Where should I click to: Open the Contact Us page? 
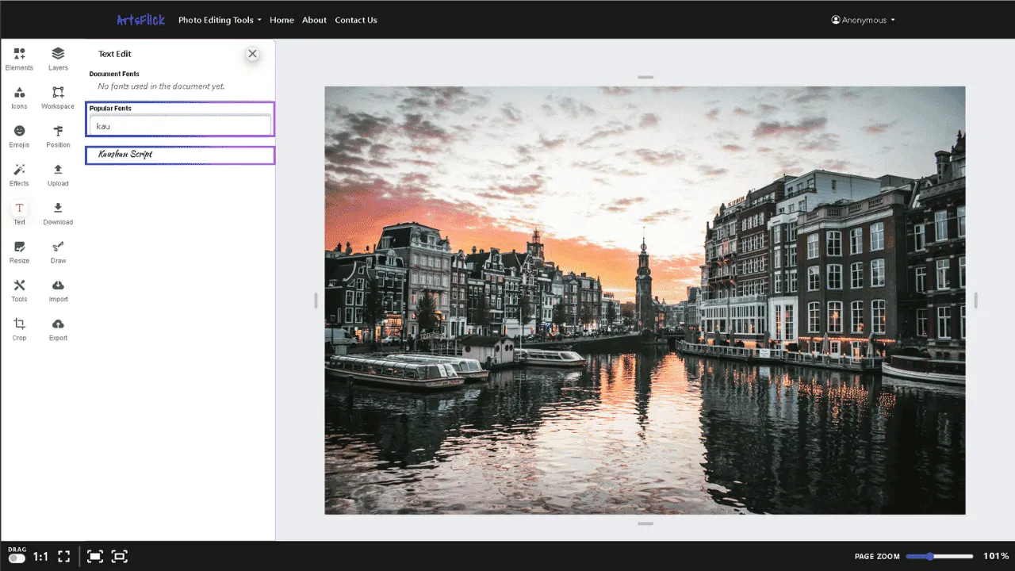[356, 20]
